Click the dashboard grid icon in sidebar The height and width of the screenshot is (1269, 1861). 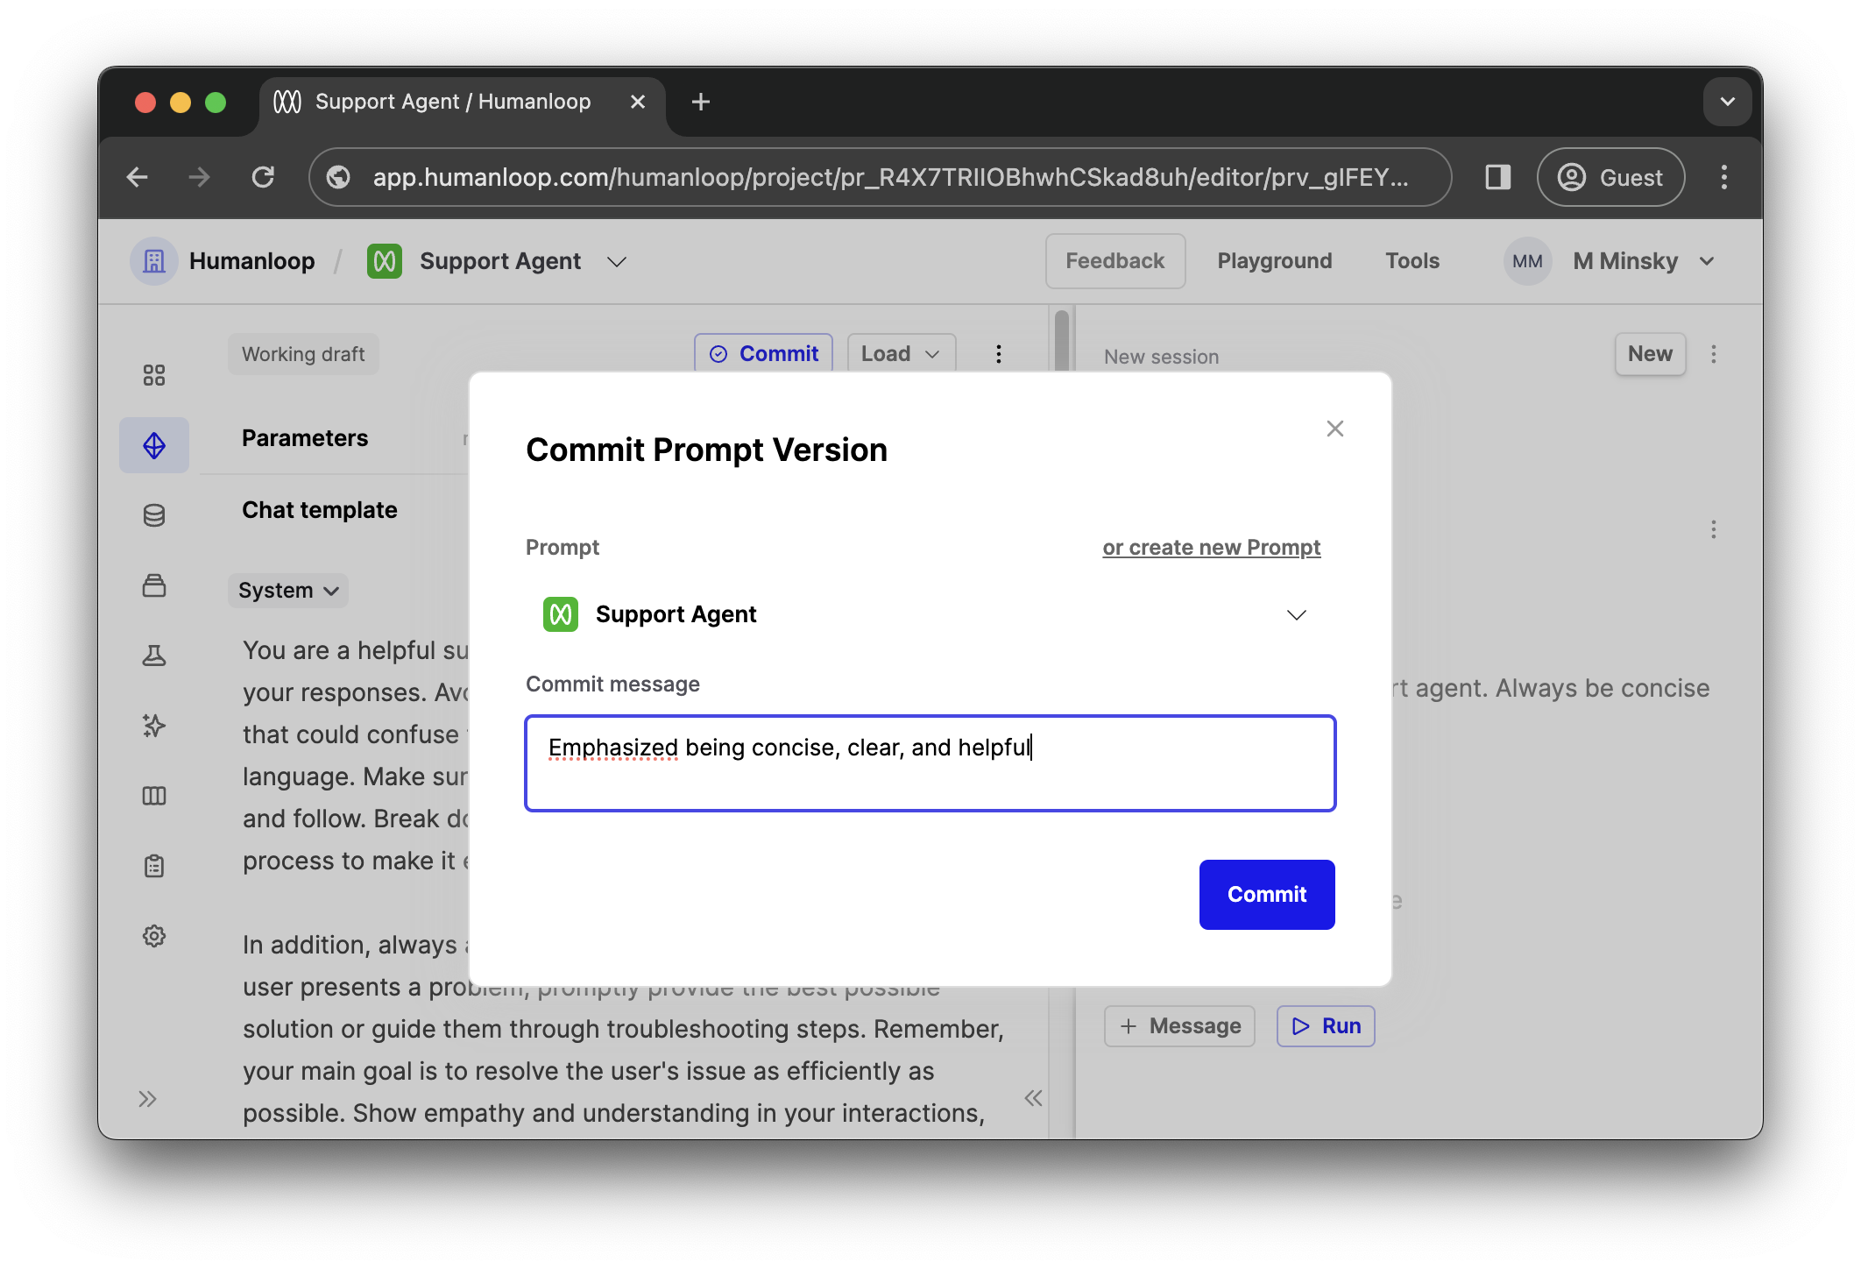click(x=154, y=375)
